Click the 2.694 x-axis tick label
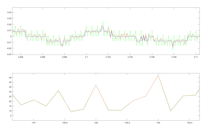This screenshot has width=206, height=129. [21, 57]
